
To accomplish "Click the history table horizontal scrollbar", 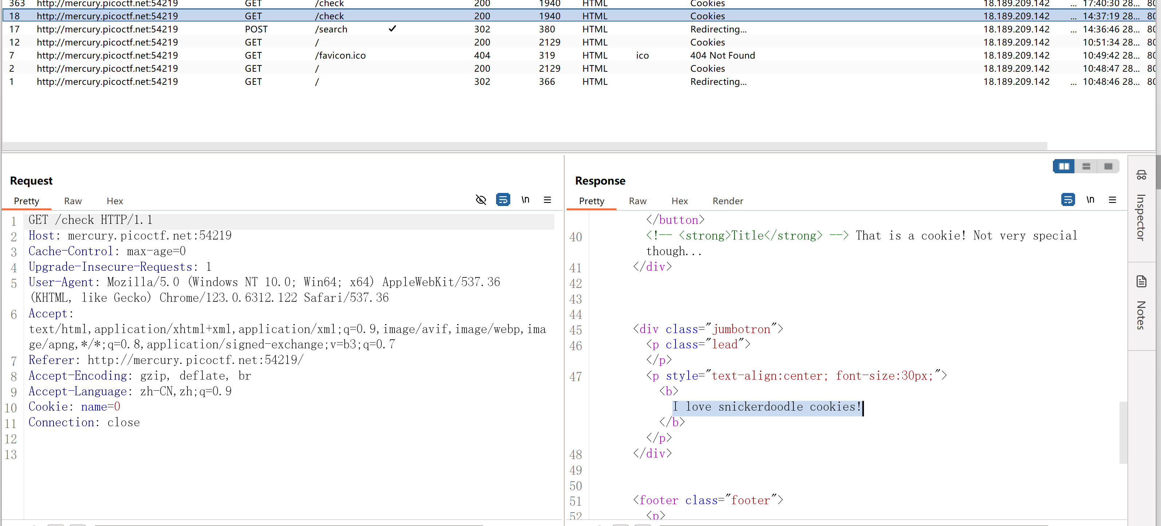I will pos(524,146).
